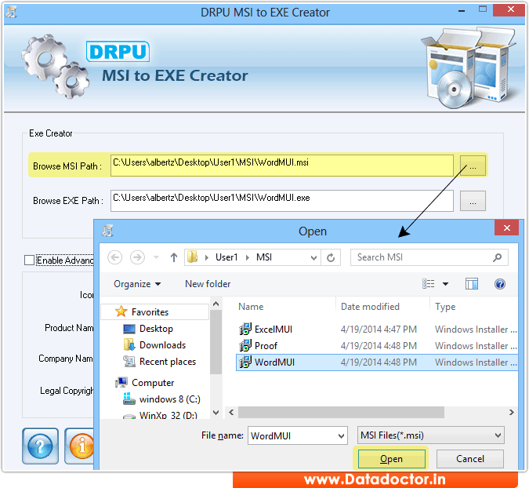
Task: Click Cancel in Open dialog
Action: [x=470, y=459]
